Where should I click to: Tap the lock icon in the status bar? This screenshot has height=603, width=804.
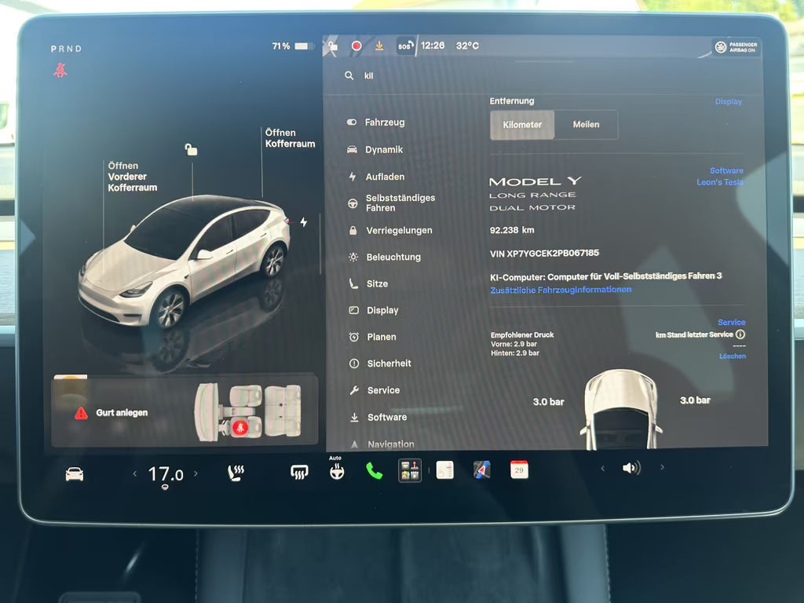(332, 46)
